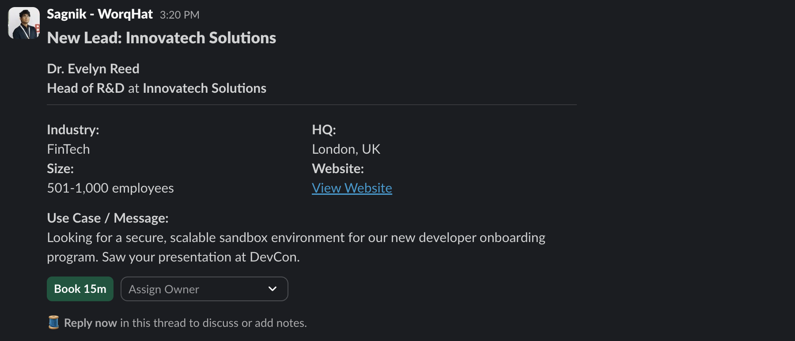Open the Sagnik - WorqHat sender name

[99, 14]
